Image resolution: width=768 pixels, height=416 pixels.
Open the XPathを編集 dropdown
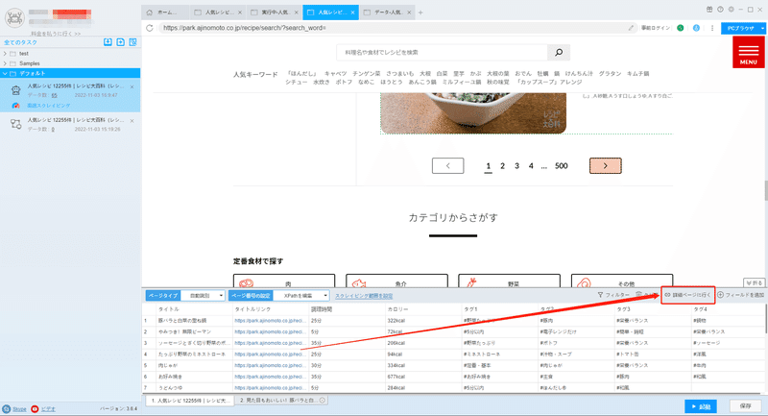click(x=301, y=296)
